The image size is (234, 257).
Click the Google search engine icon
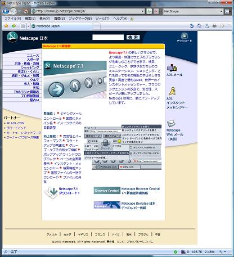tap(227, 11)
